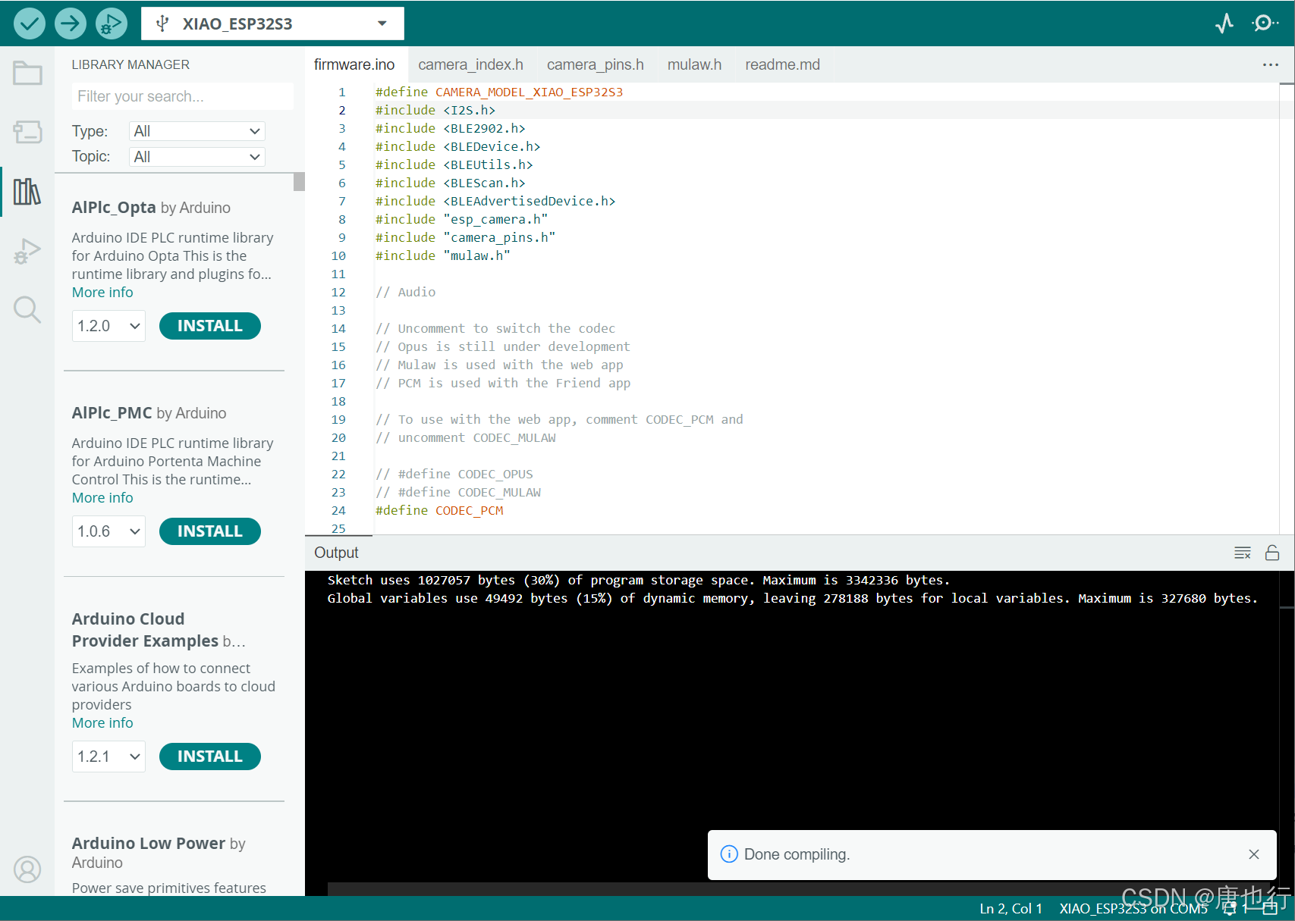Click the Ln 2, Col 1 status entry
1295x921 pixels.
[x=1011, y=908]
